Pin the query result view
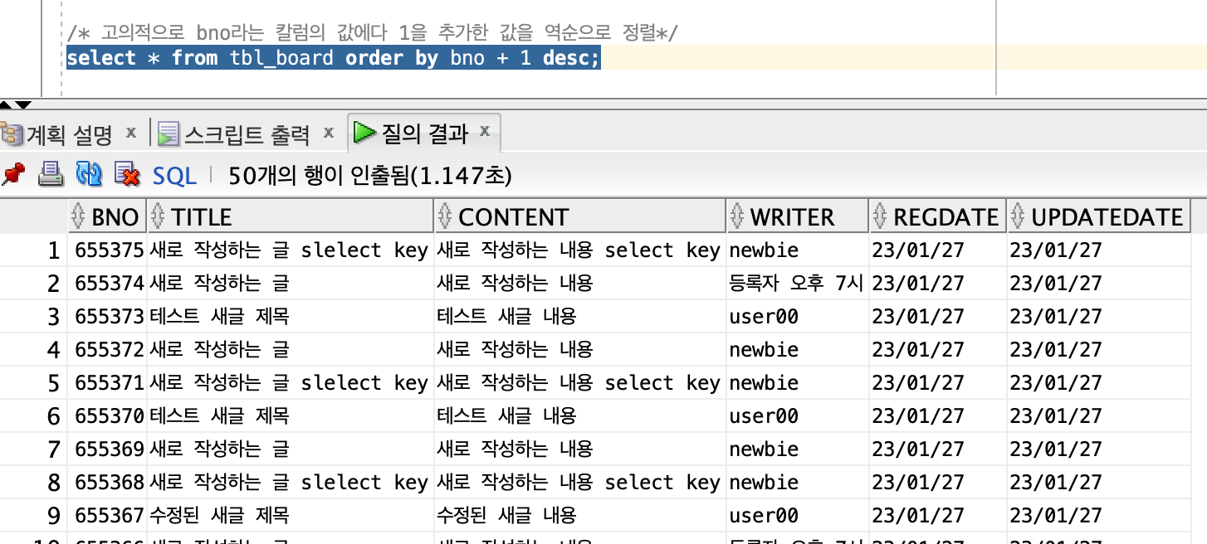This screenshot has width=1207, height=544. click(x=13, y=175)
